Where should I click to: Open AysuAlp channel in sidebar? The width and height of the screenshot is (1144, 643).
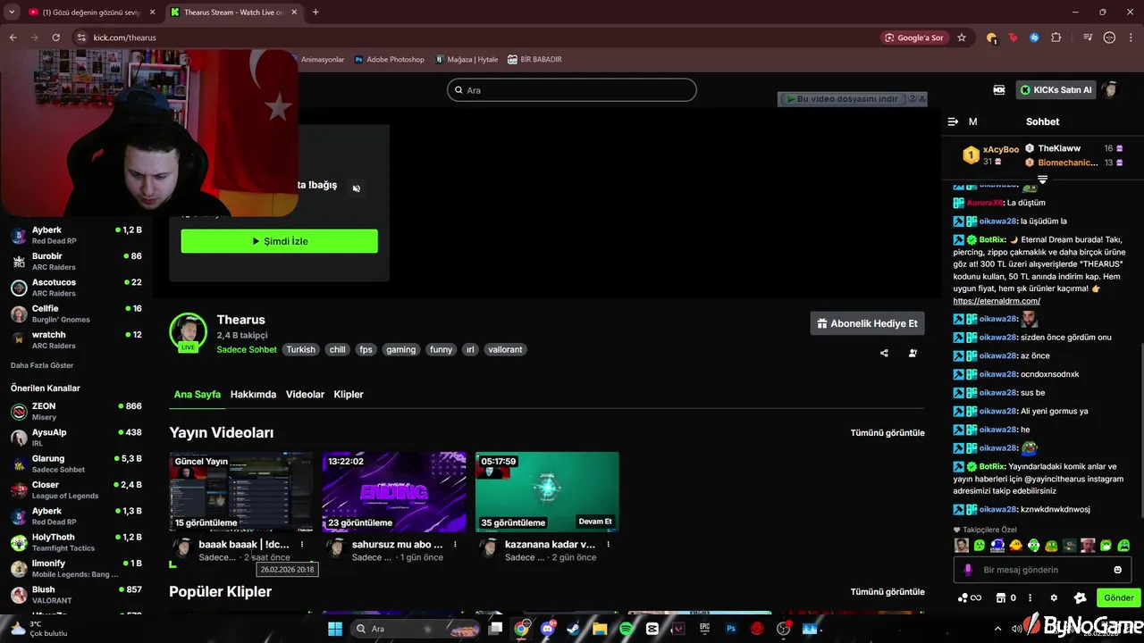pyautogui.click(x=76, y=438)
